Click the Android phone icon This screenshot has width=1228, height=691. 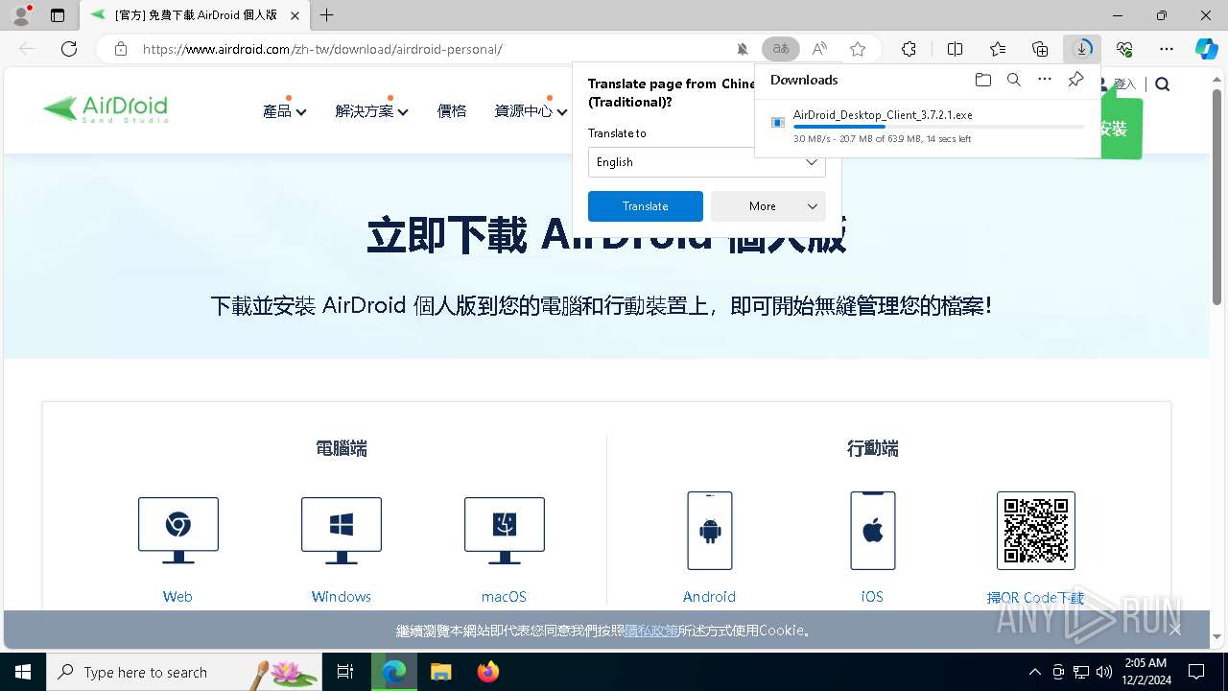pos(710,531)
